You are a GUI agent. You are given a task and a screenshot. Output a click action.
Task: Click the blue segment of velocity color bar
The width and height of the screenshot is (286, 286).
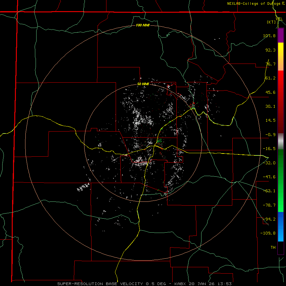(281, 227)
